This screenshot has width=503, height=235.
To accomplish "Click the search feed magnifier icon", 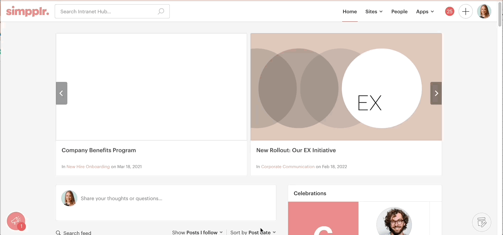I will pyautogui.click(x=58, y=233).
